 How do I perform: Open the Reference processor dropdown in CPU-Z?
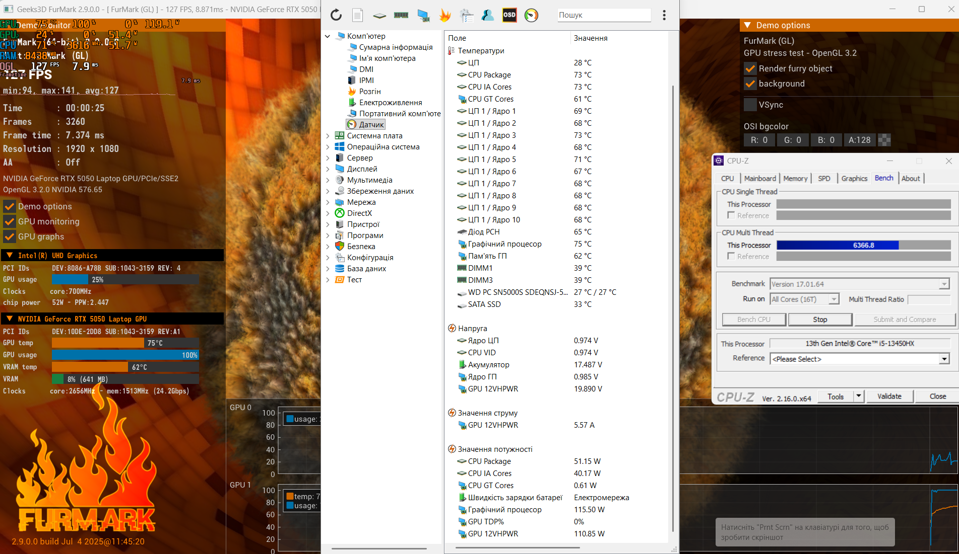coord(944,359)
